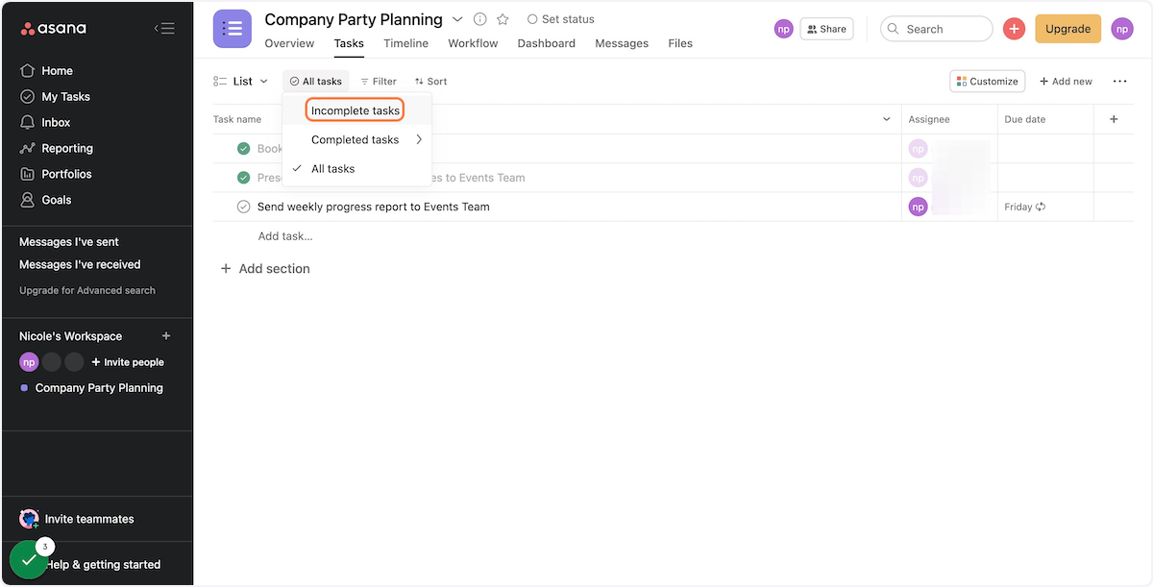The height and width of the screenshot is (587, 1153).
Task: Switch to the Timeline tab
Action: [405, 43]
